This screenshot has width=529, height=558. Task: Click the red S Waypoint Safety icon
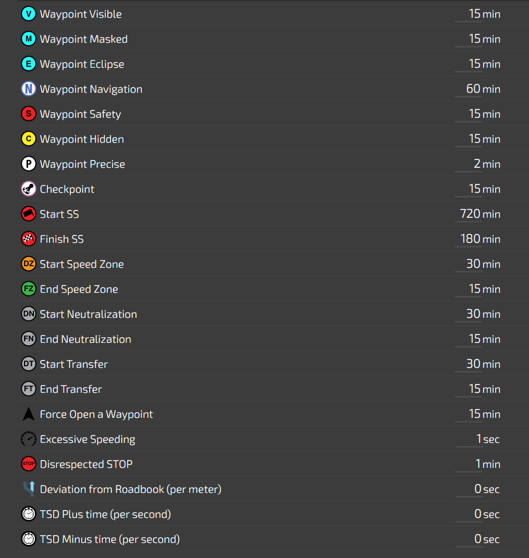(x=28, y=114)
